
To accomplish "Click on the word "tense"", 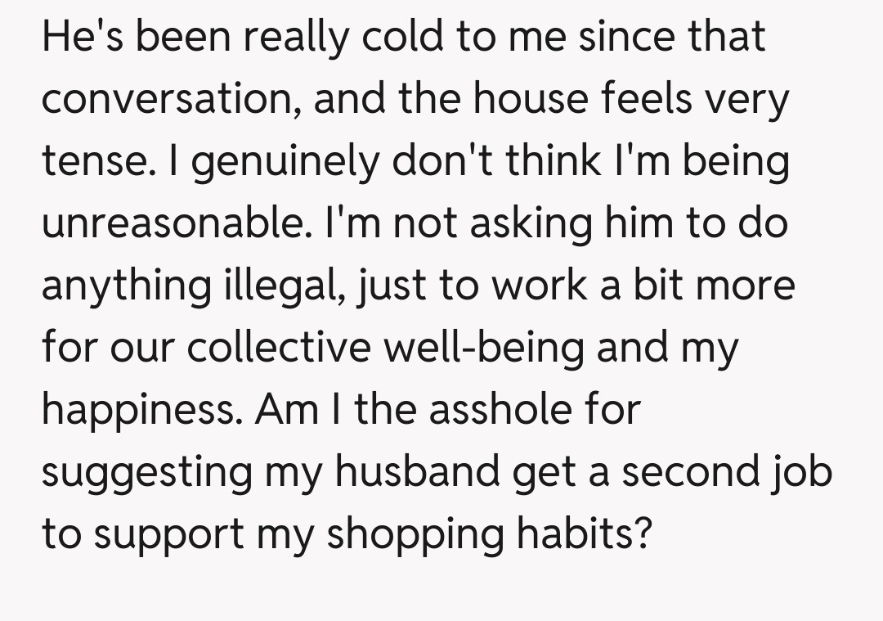I will 88,162.
